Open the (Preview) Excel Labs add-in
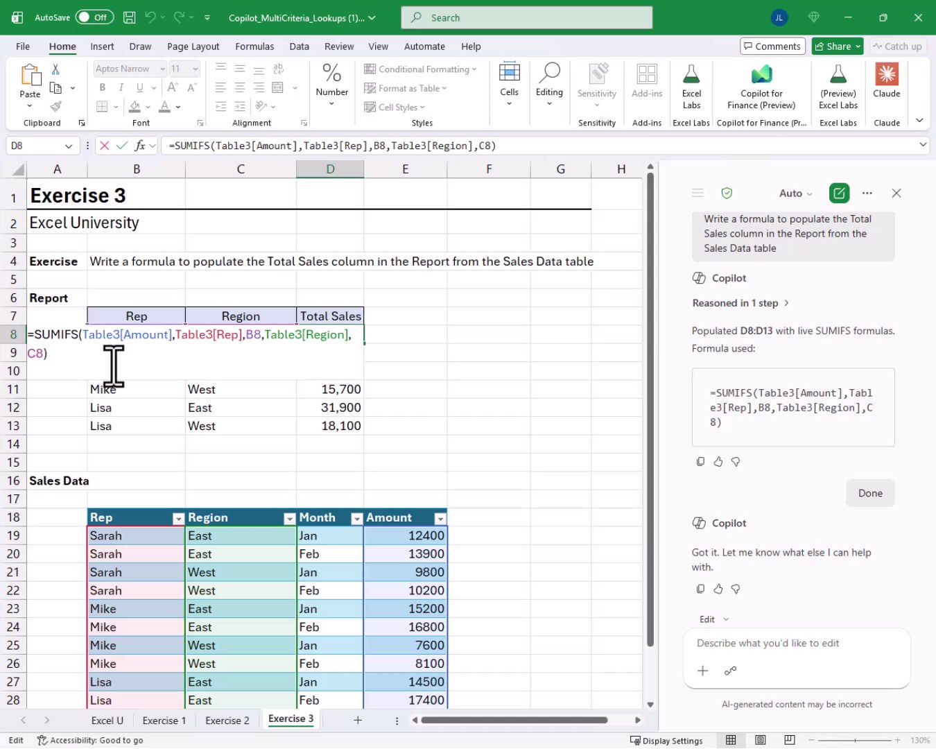 (x=838, y=87)
